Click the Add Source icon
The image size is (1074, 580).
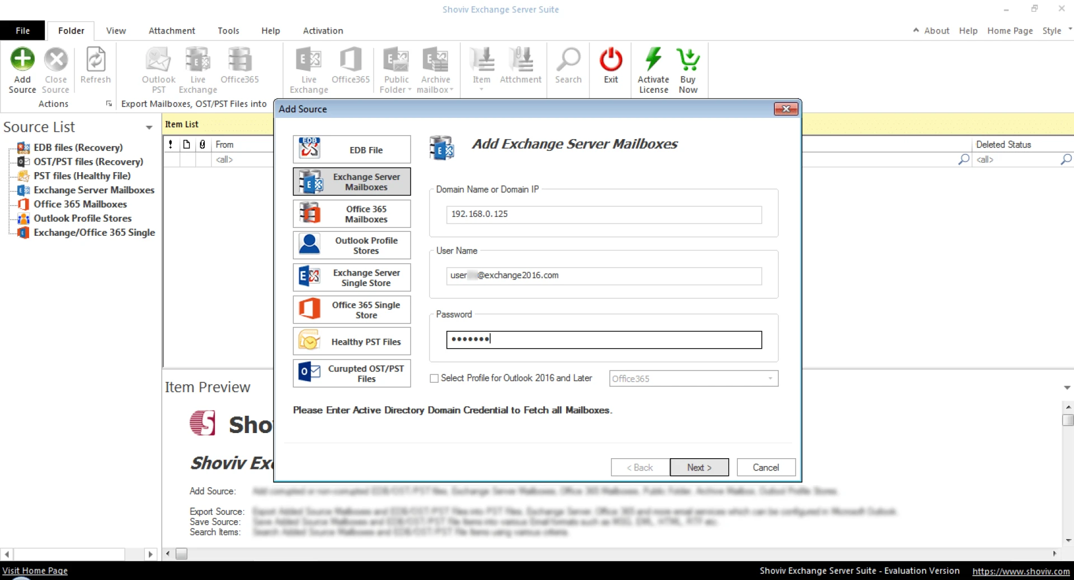[x=22, y=60]
